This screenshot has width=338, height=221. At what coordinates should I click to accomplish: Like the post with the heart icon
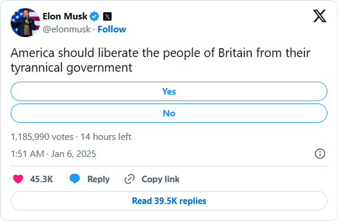click(18, 179)
